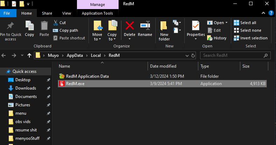
Task: Open the menyooStuff folder in sidebar
Action: coord(27,138)
